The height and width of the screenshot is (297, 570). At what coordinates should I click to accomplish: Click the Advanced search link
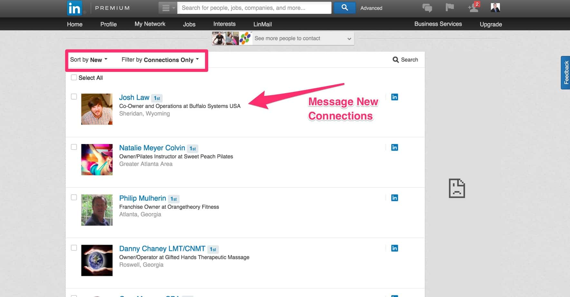coord(371,8)
